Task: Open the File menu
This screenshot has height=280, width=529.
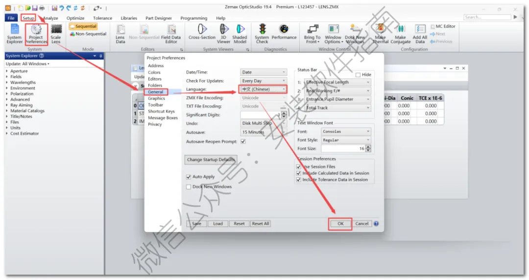Action: tap(11, 18)
